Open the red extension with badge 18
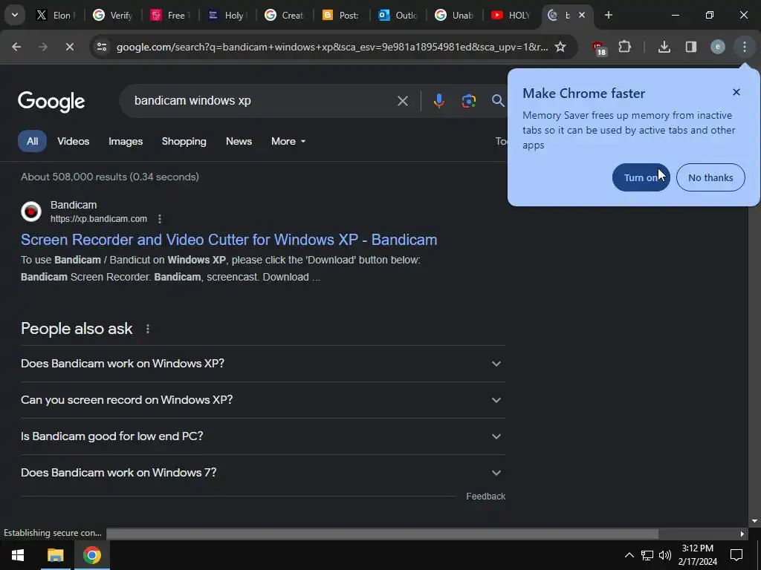Screen dimensions: 761x570 coord(599,47)
